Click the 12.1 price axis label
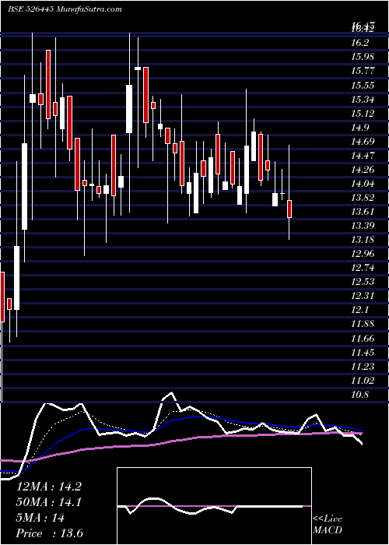This screenshot has width=389, height=545. (x=359, y=310)
